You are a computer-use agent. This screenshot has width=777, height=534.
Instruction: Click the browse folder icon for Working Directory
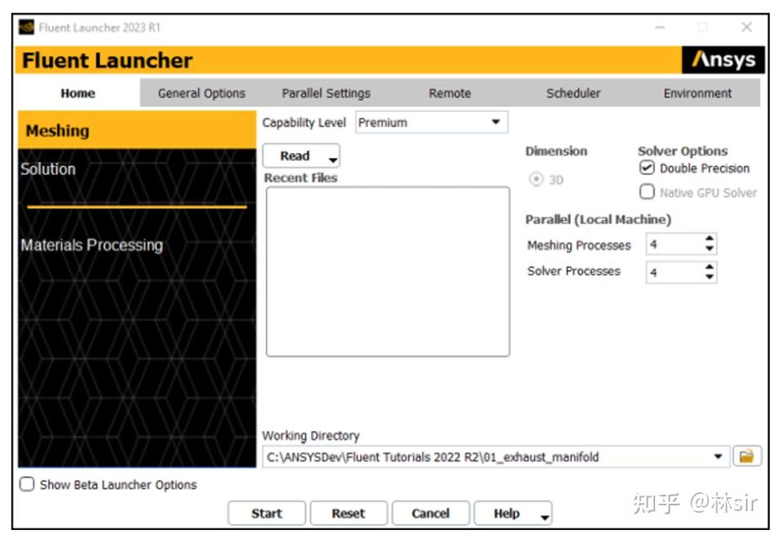click(x=746, y=456)
